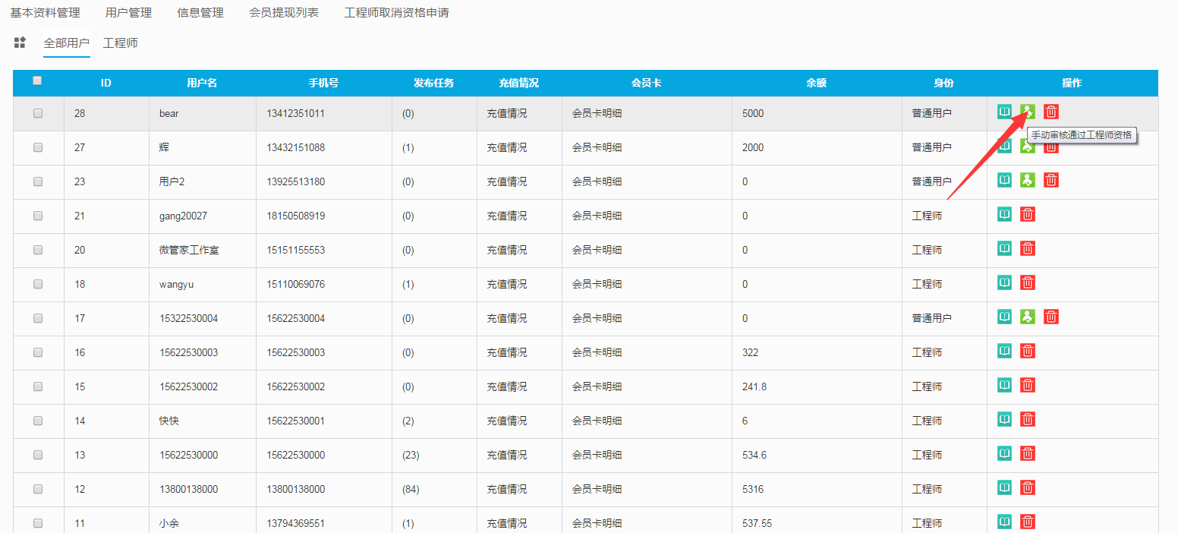Open book icon for user 快快
1178x533 pixels.
pyautogui.click(x=1004, y=419)
